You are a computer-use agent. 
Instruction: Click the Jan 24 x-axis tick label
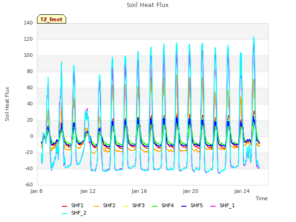tap(242, 191)
